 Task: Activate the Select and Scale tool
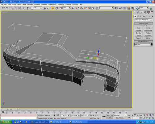61,8
